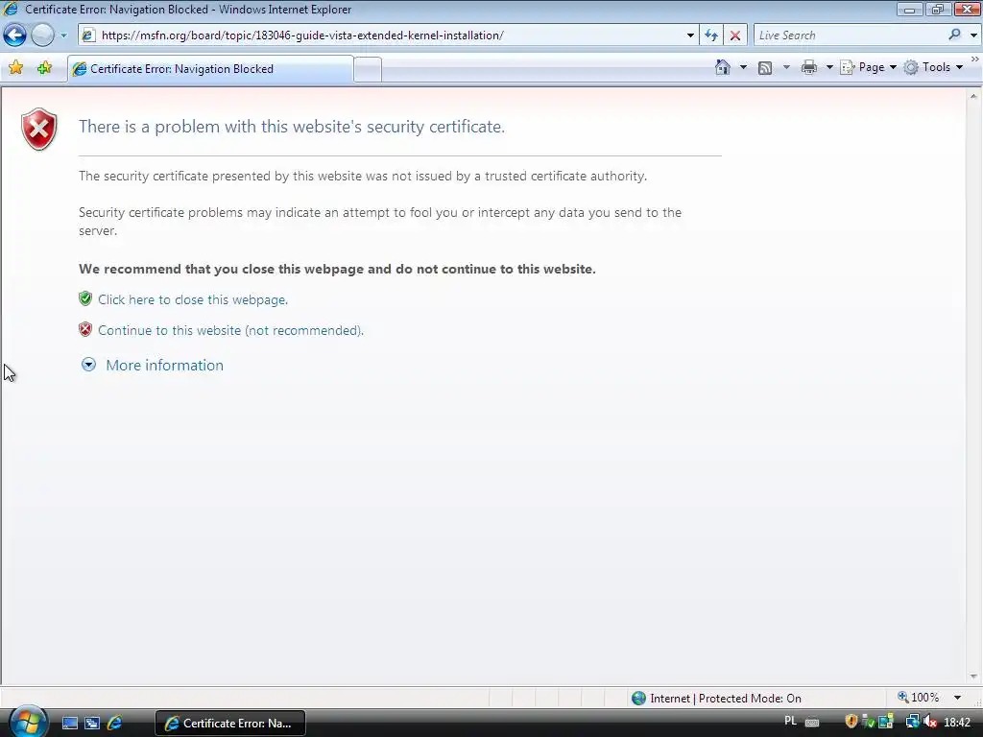Click Switch between windows quick launch icon
The height and width of the screenshot is (737, 983).
point(92,724)
